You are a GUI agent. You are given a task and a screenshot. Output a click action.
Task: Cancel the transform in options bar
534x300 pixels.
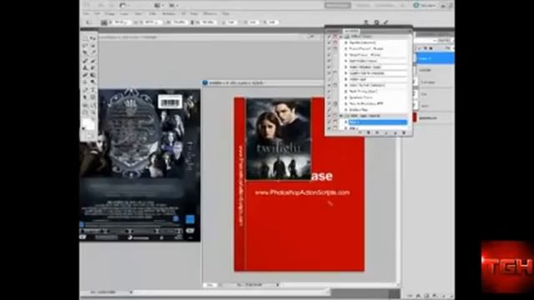pos(376,22)
